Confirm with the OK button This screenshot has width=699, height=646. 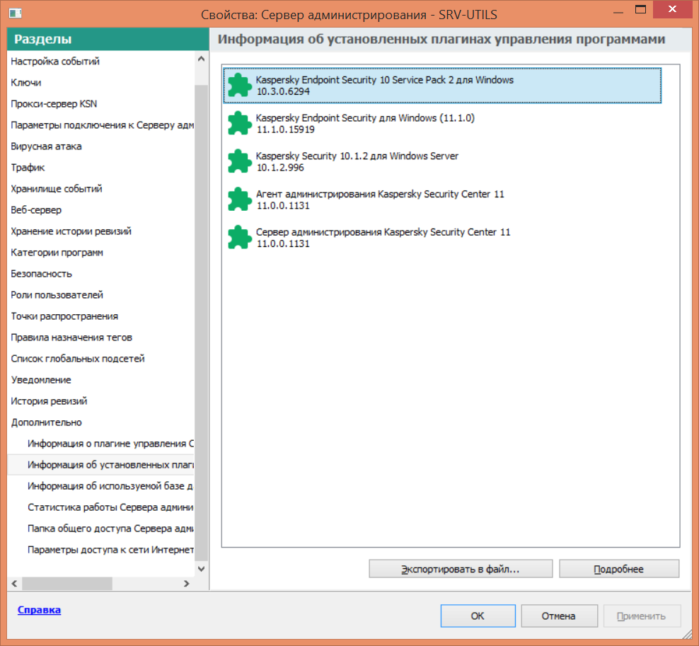click(x=478, y=616)
